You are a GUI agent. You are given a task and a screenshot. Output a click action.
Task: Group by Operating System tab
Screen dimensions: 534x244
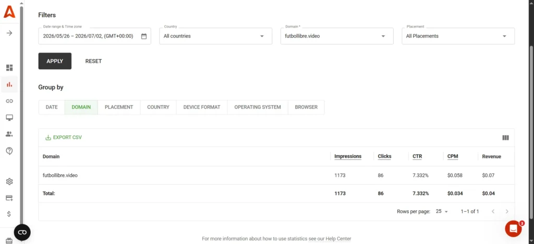pyautogui.click(x=258, y=107)
